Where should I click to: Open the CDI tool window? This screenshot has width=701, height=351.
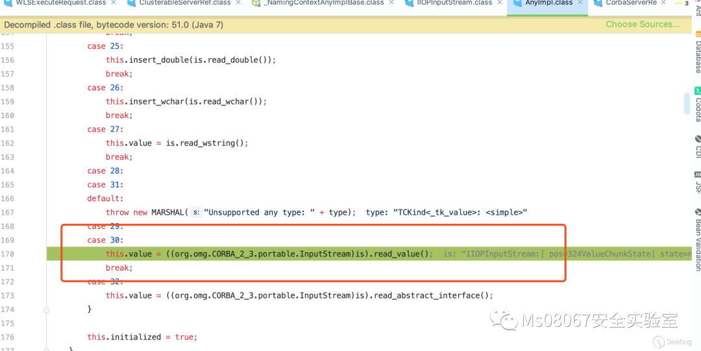click(697, 147)
